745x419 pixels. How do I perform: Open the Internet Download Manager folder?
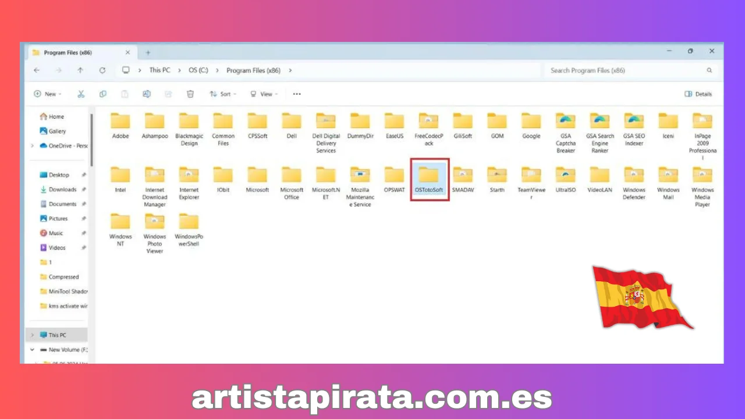(x=155, y=186)
